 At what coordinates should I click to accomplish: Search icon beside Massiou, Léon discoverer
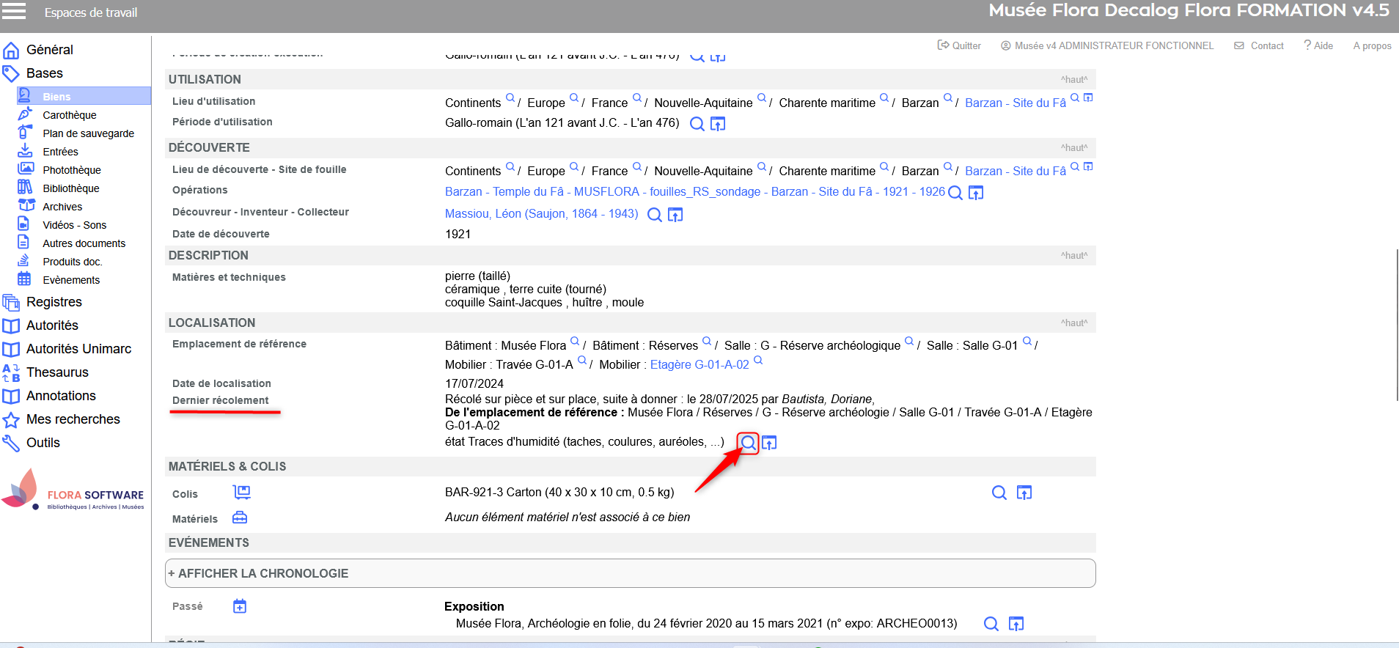click(654, 215)
